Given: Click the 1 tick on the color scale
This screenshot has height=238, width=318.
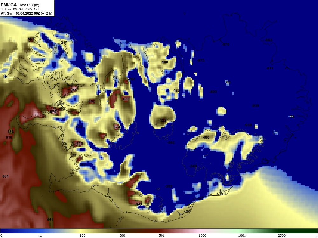Looking at the screenshot, I should click(41, 235).
